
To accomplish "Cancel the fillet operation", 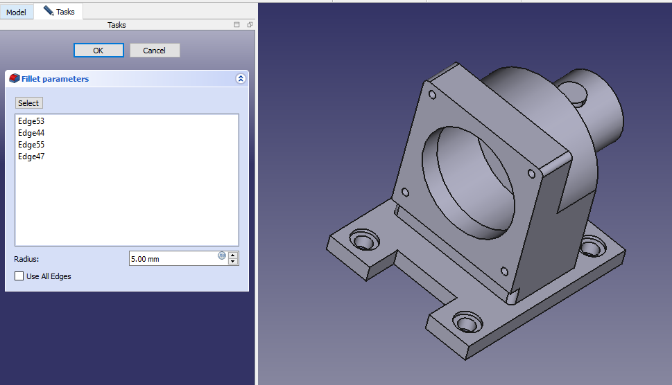I will click(154, 51).
